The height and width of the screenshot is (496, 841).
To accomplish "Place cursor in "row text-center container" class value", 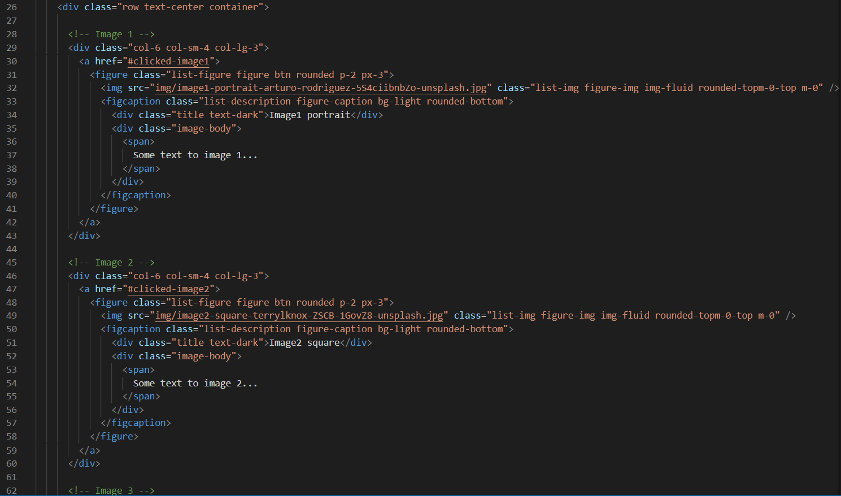I will click(x=190, y=7).
